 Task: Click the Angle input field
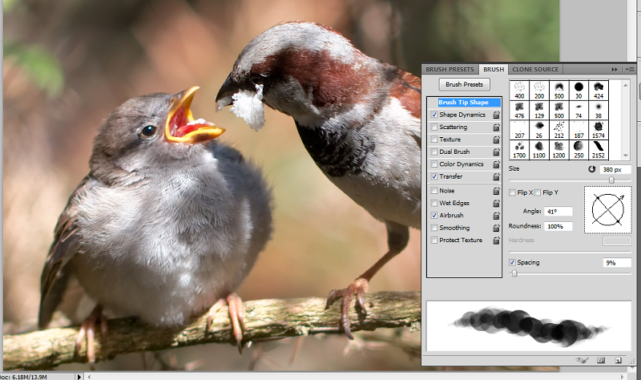[558, 212]
